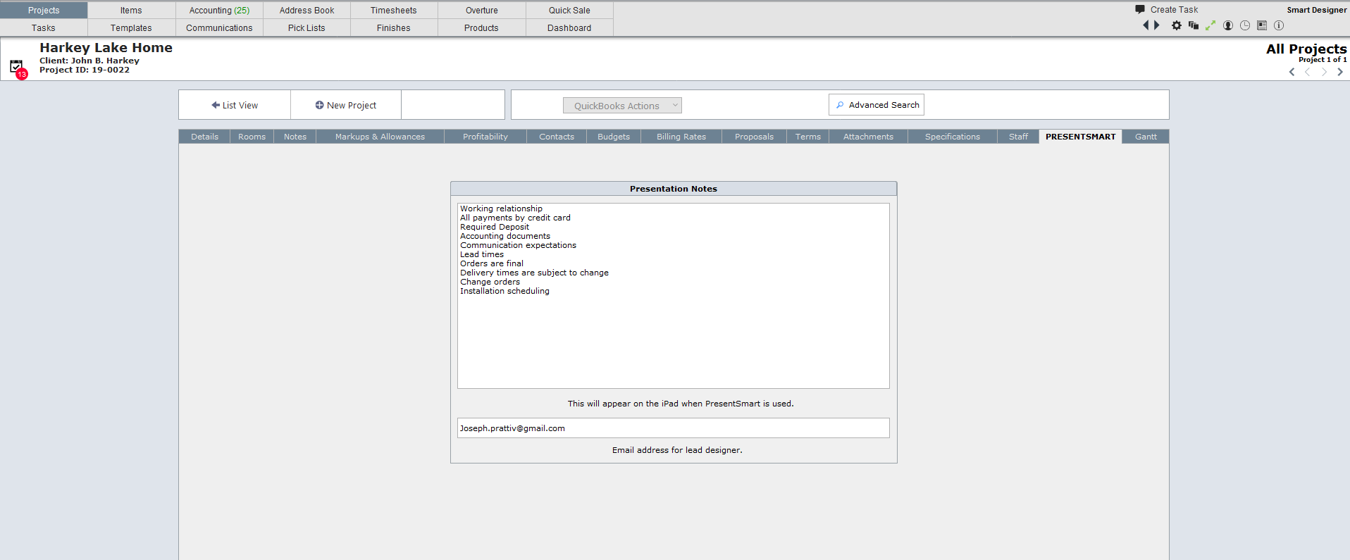
Task: Open the Pick Lists module
Action: pyautogui.click(x=306, y=28)
